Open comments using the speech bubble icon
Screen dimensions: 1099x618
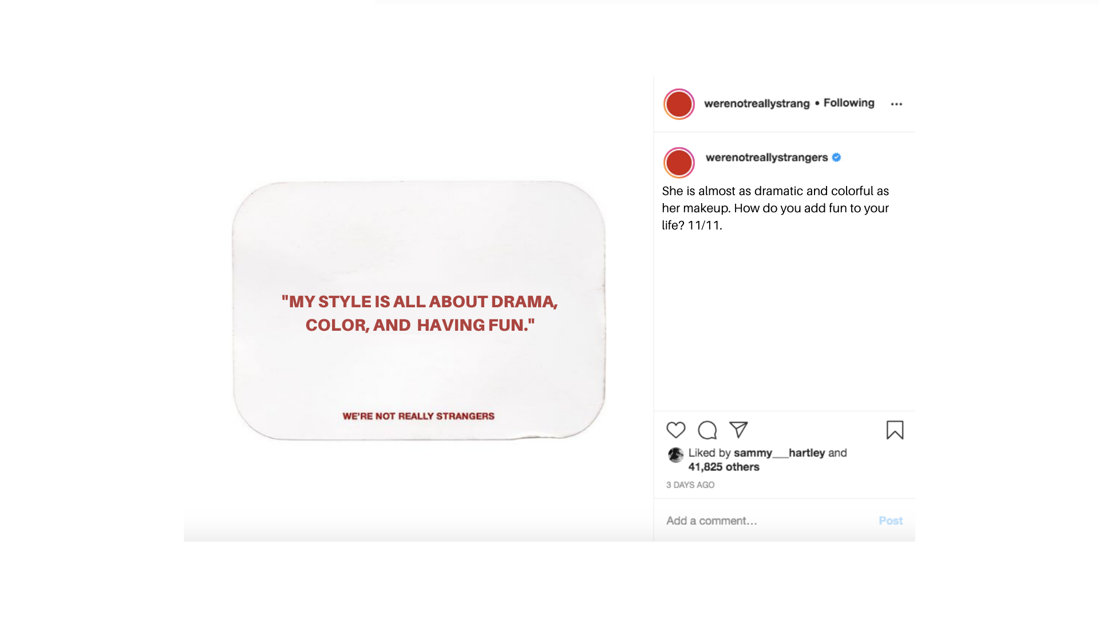(707, 430)
